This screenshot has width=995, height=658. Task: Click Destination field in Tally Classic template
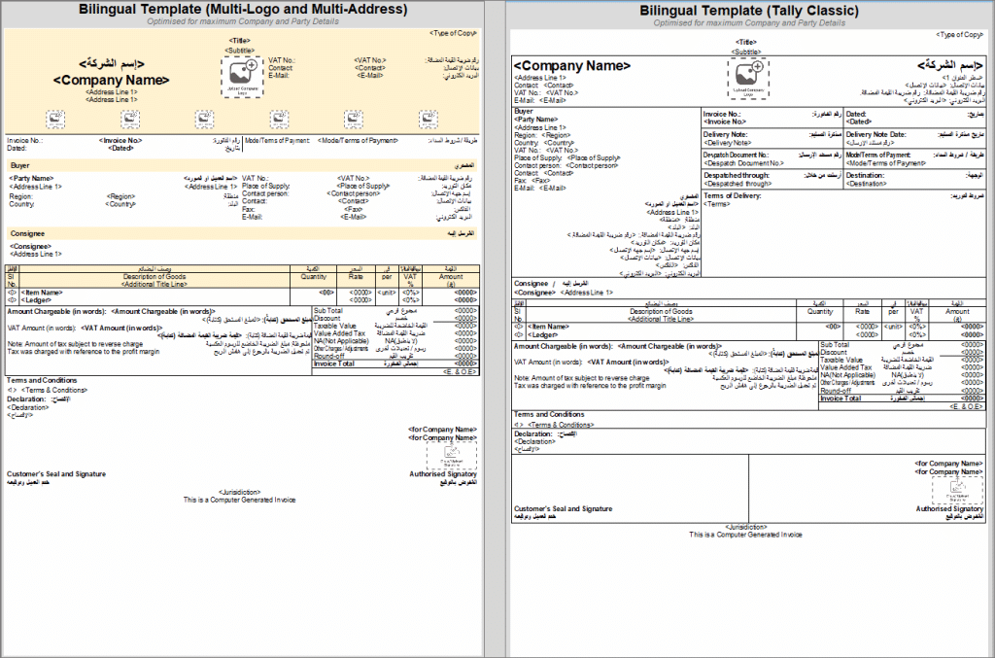tap(914, 179)
